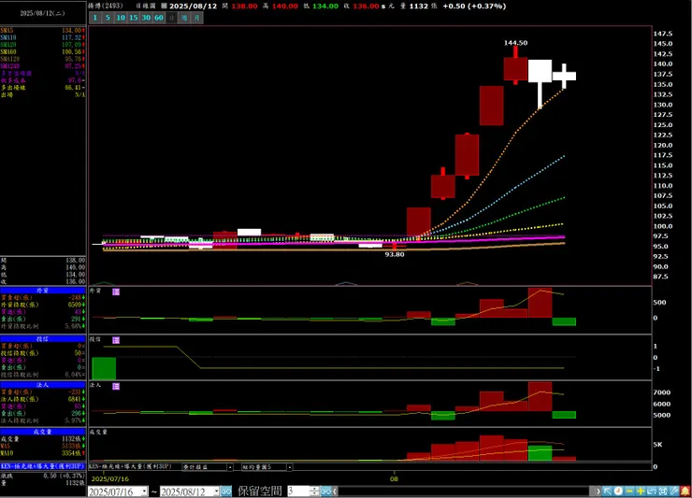
Task: Click the SMA120 value row
Action: [43, 59]
